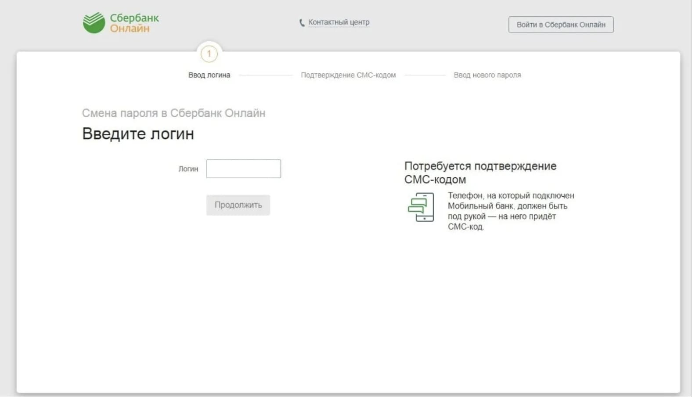692x397 pixels.
Task: Click the Введите логин heading
Action: [138, 134]
